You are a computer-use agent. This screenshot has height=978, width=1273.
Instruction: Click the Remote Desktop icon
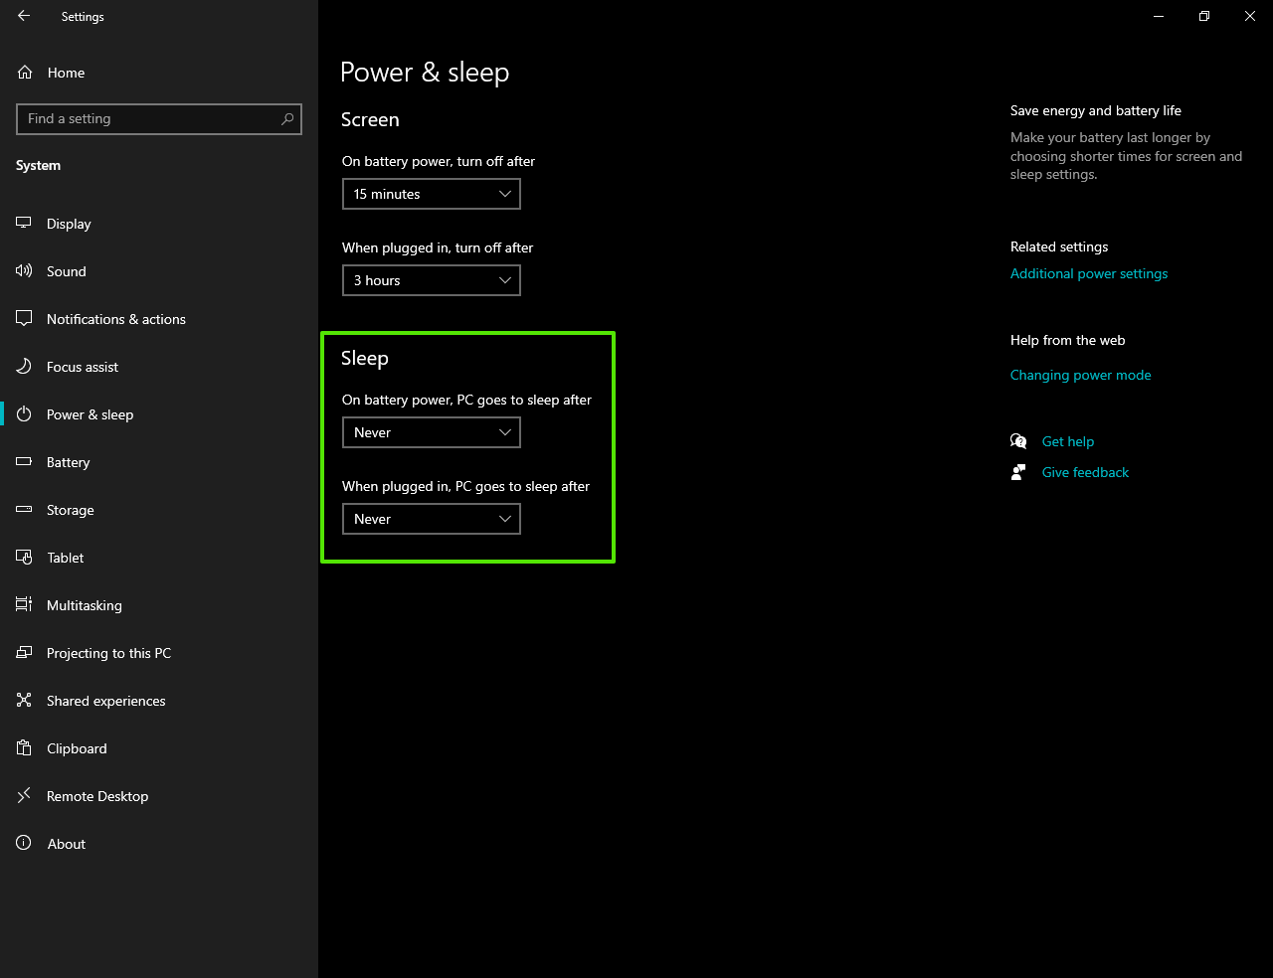tap(24, 796)
